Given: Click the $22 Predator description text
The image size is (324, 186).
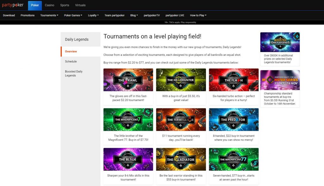Looking at the screenshot, I should coord(234,138).
